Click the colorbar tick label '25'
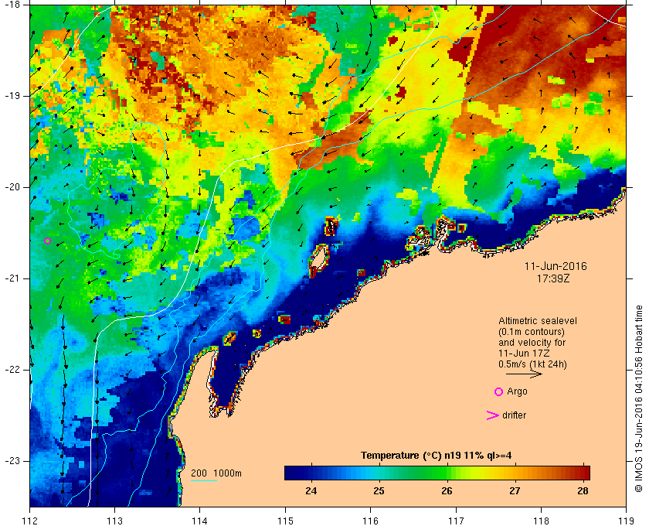The image size is (649, 526). [x=379, y=491]
